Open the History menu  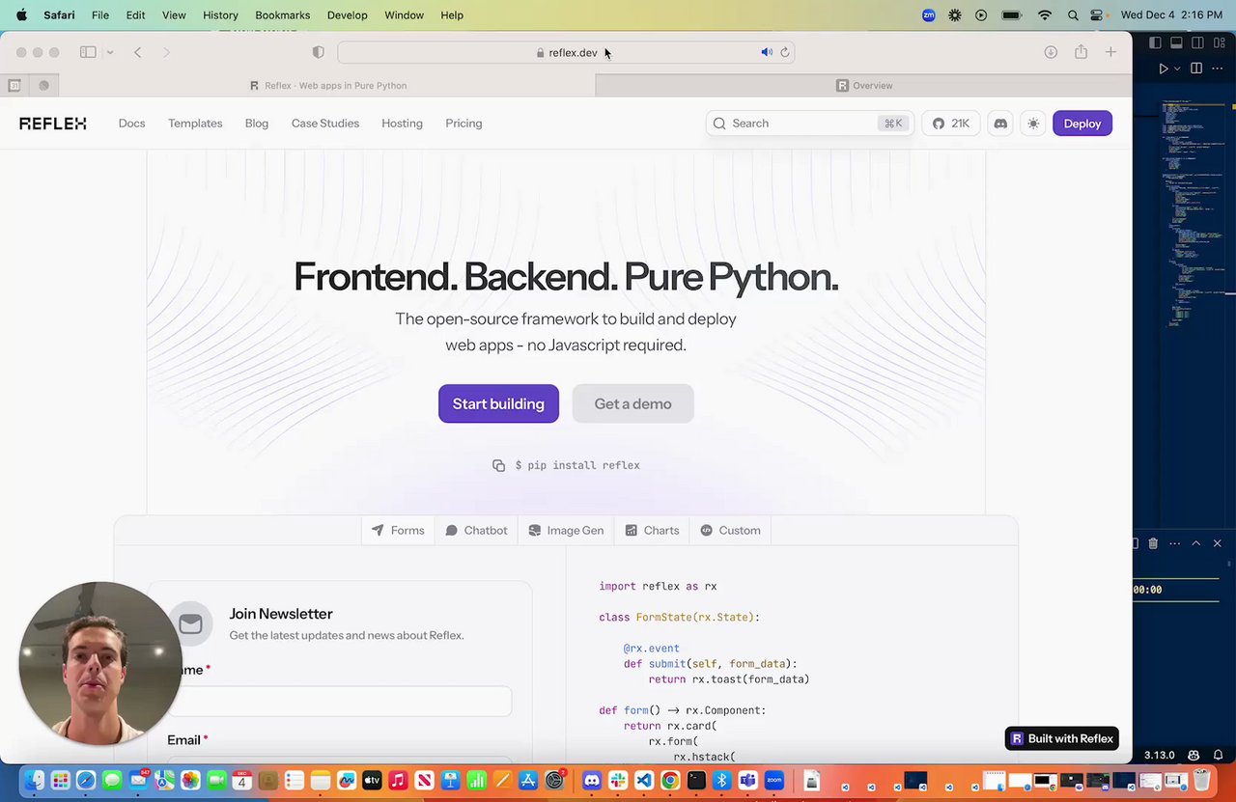[220, 15]
